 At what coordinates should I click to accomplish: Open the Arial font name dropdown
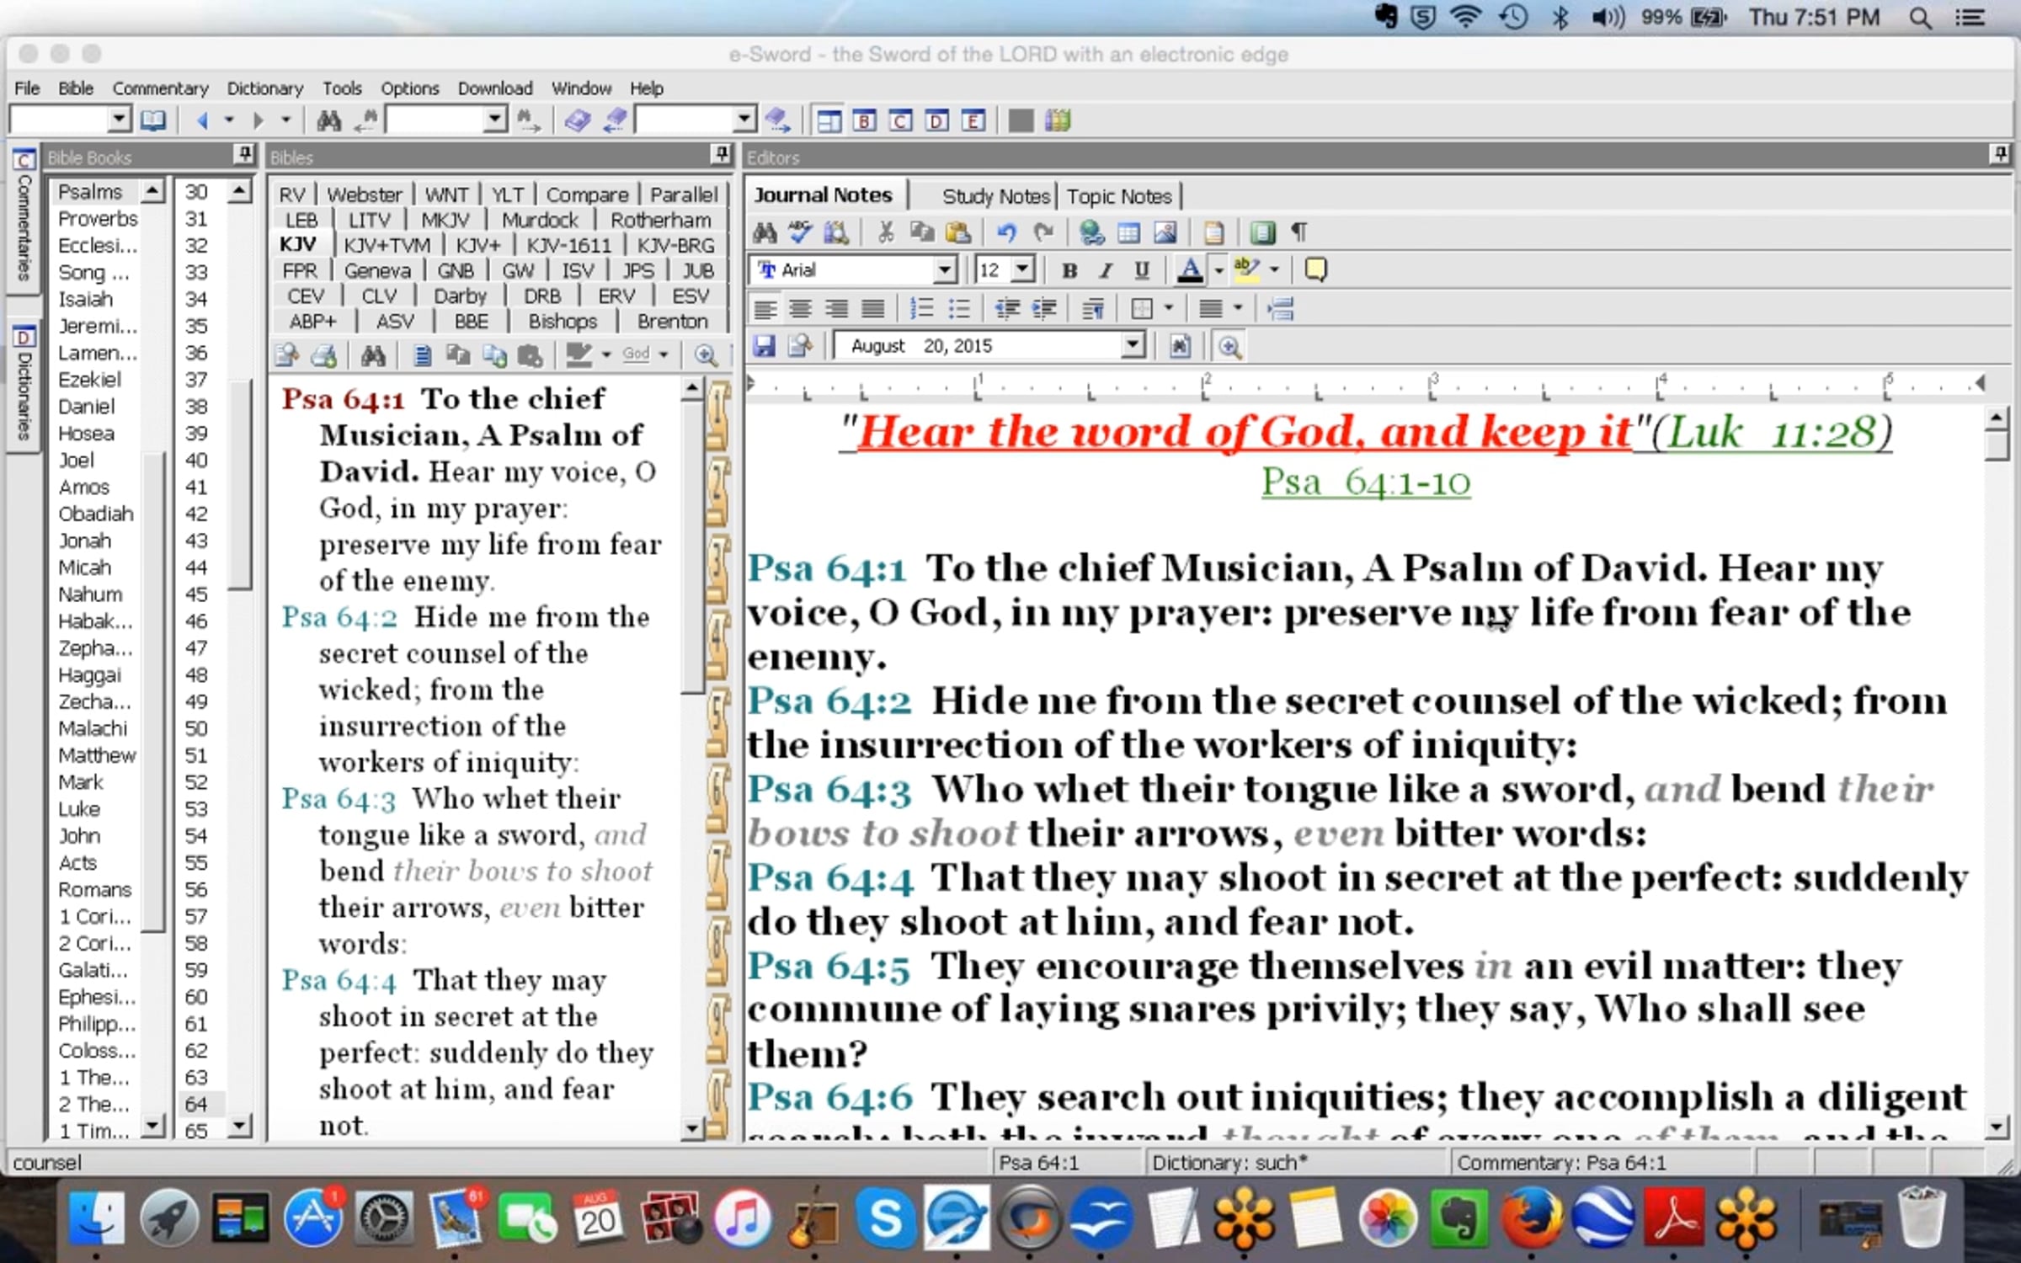(x=945, y=270)
